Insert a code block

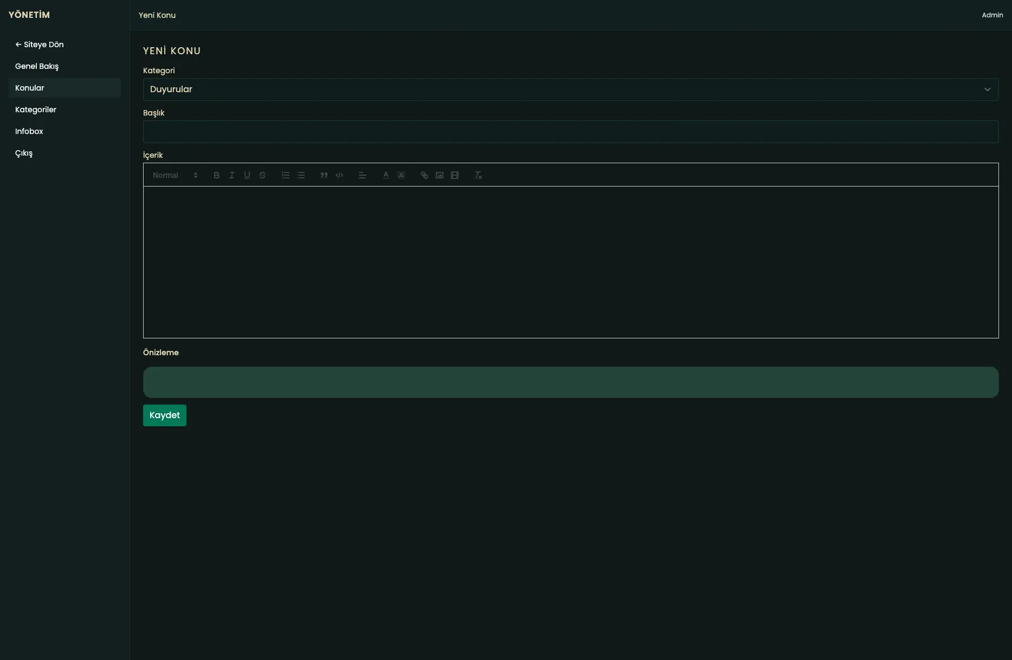(339, 175)
